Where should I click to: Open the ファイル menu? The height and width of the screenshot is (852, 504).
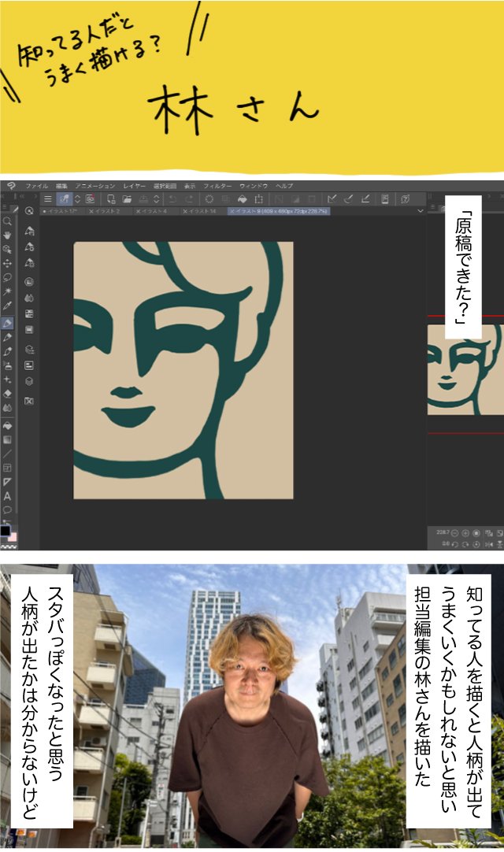coord(36,186)
